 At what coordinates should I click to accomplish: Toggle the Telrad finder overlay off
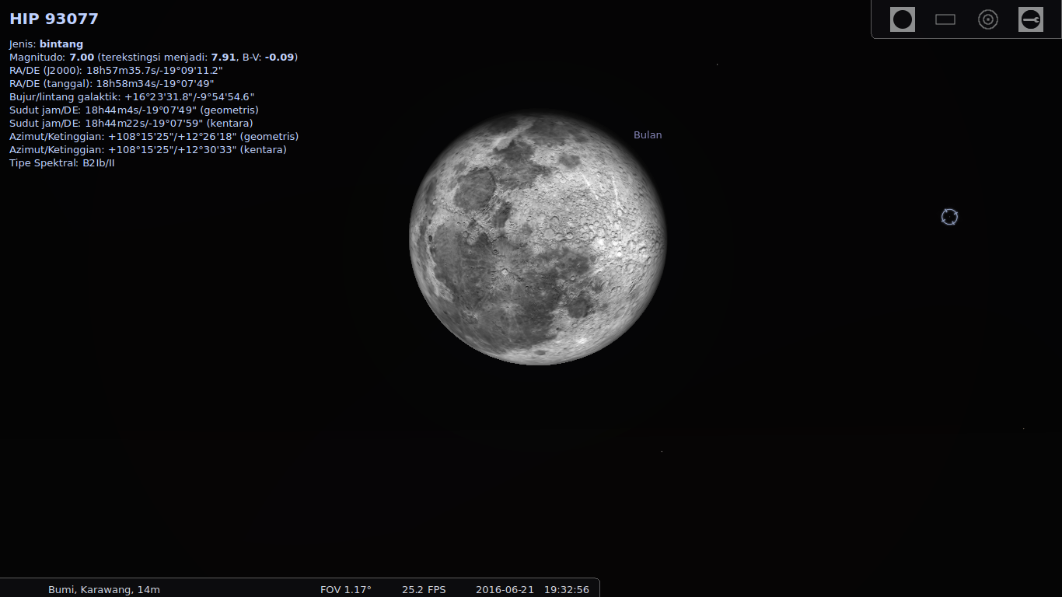tap(987, 19)
